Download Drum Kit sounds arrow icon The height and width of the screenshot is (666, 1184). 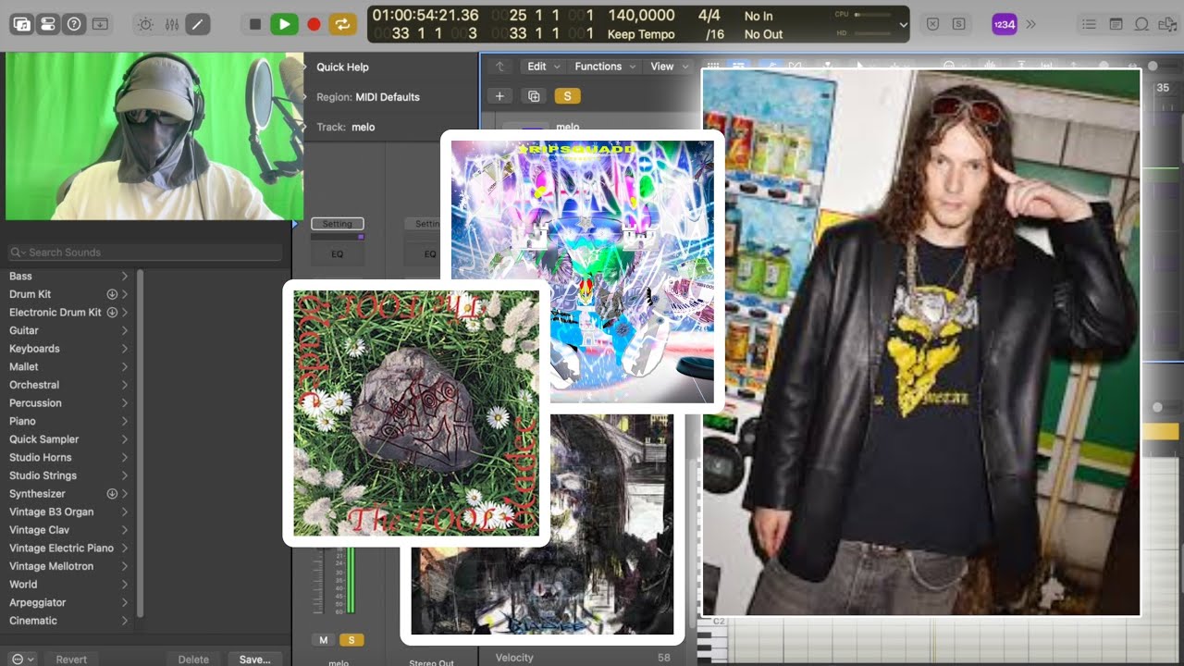(x=112, y=294)
